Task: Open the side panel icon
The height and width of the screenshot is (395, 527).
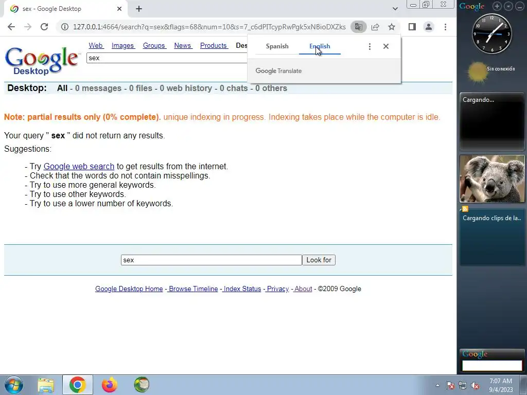Action: [412, 27]
